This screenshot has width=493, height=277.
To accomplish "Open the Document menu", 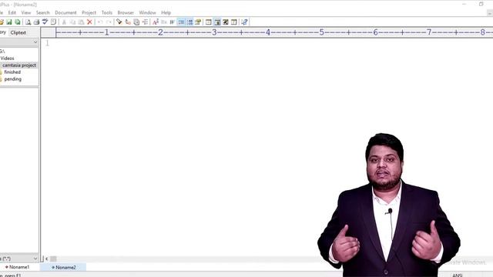I will 65,12.
